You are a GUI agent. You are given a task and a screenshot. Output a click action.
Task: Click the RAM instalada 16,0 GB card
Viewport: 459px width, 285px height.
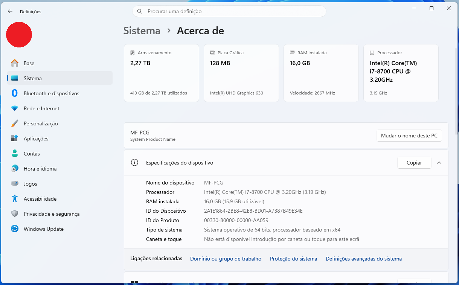[x=321, y=73]
